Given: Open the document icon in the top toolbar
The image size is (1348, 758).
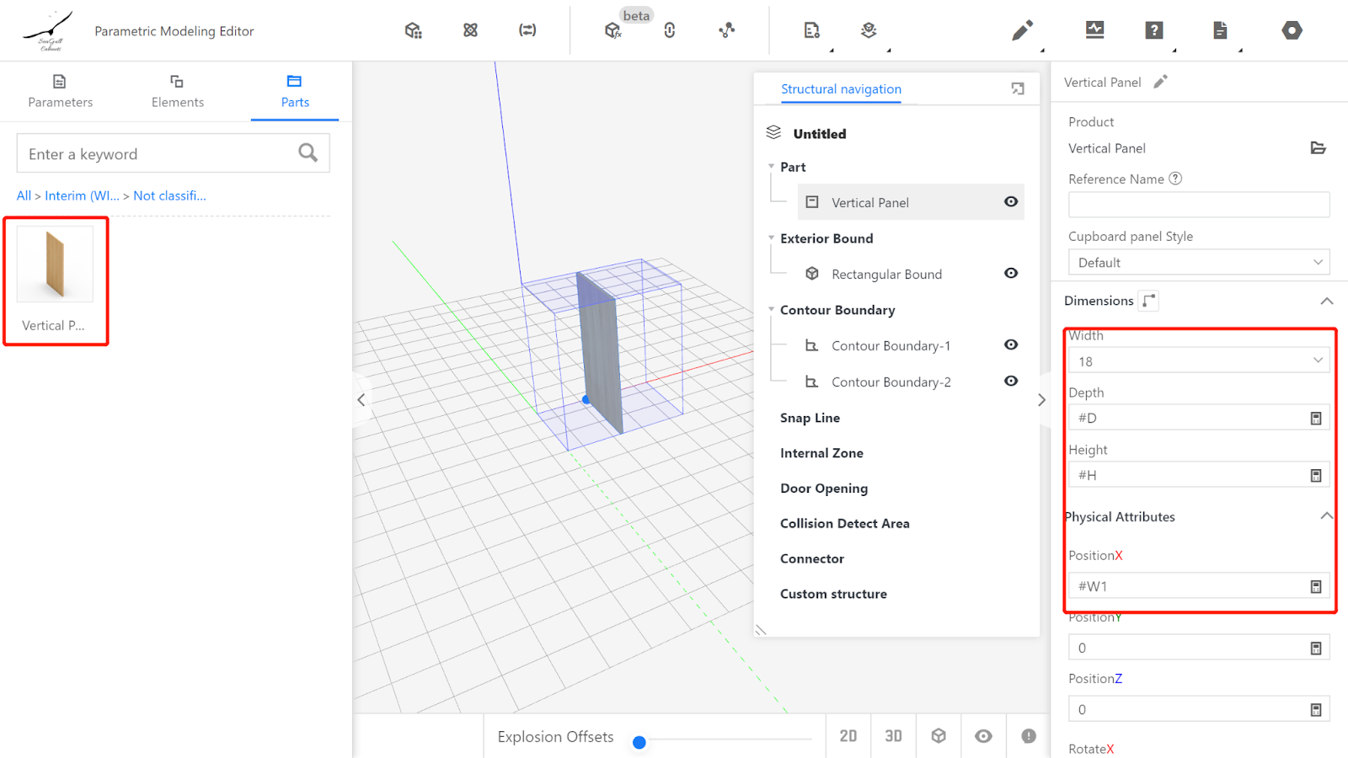Looking at the screenshot, I should coord(1220,31).
